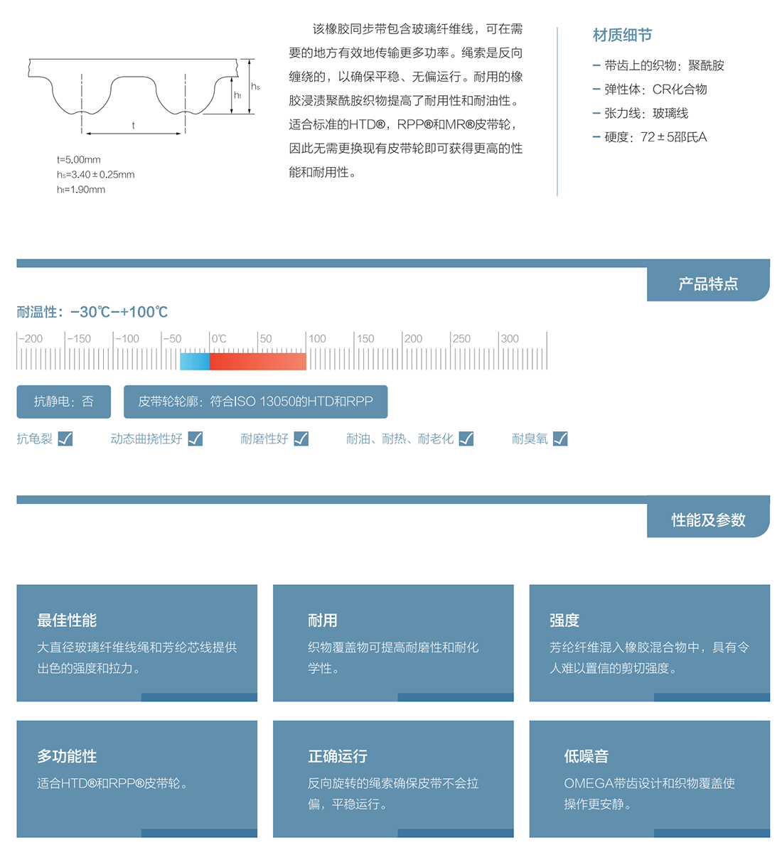The height and width of the screenshot is (850, 782).
Task: Open the 强度 feature card
Action: (649, 642)
